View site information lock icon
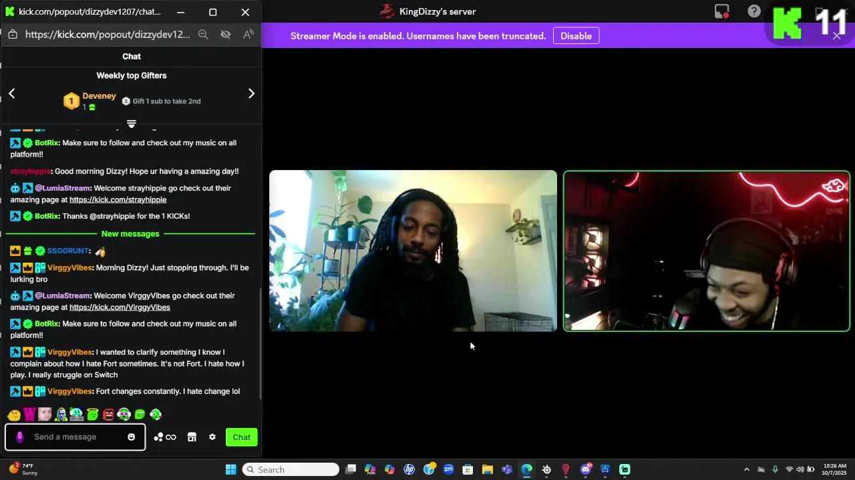Screen dimensions: 855x480 point(12,35)
